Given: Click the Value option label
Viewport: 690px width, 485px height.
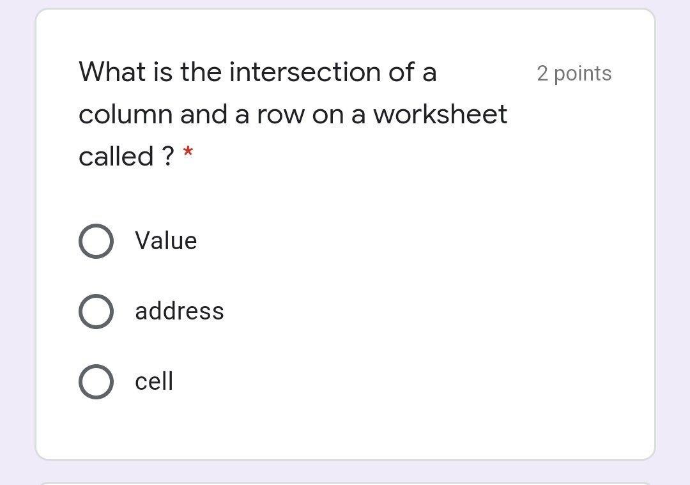Looking at the screenshot, I should 165,241.
